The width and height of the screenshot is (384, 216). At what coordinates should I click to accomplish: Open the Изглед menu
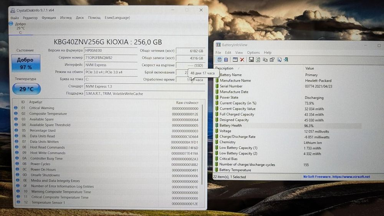tap(66, 18)
